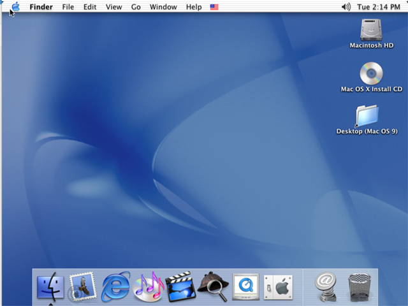The width and height of the screenshot is (408, 306).
Task: Open the Go menu
Action: [136, 7]
